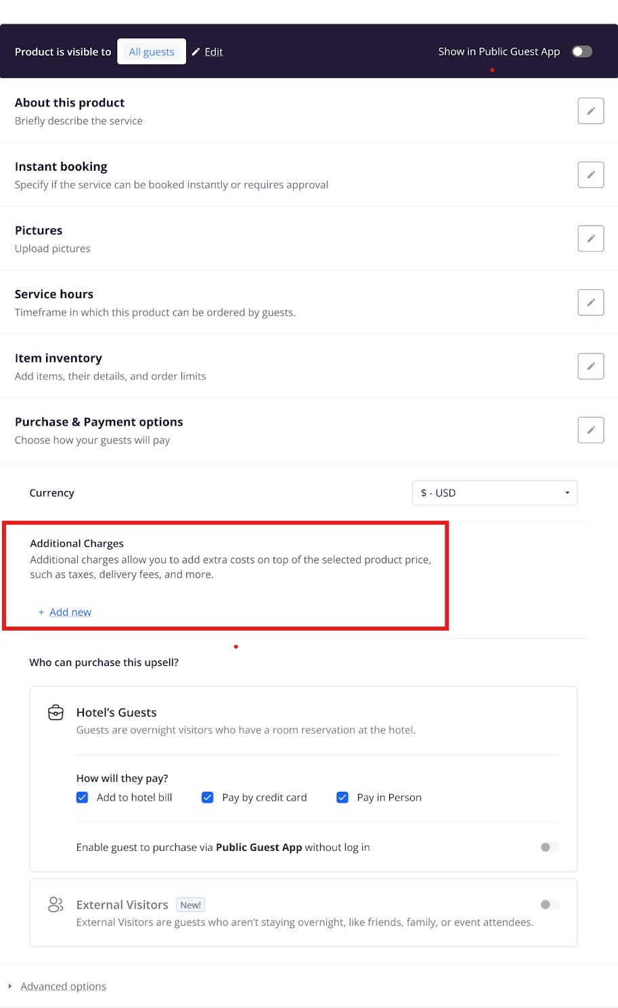Select the All guests visibility chip
The image size is (618, 1008).
tap(152, 52)
